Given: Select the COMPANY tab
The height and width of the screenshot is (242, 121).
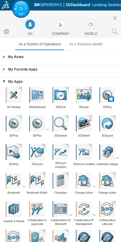Looking at the screenshot, I should [61, 28].
